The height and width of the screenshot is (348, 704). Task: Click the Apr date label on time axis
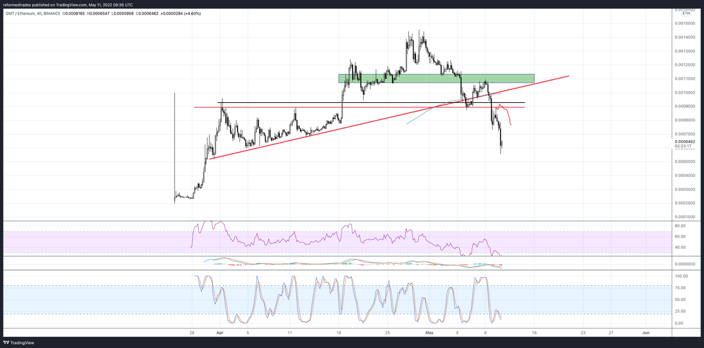point(220,332)
